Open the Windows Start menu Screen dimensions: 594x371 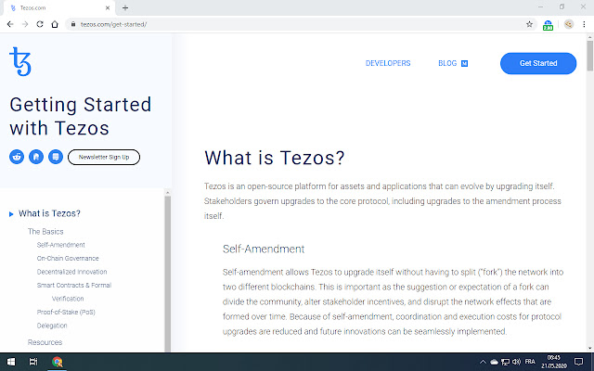(x=11, y=362)
